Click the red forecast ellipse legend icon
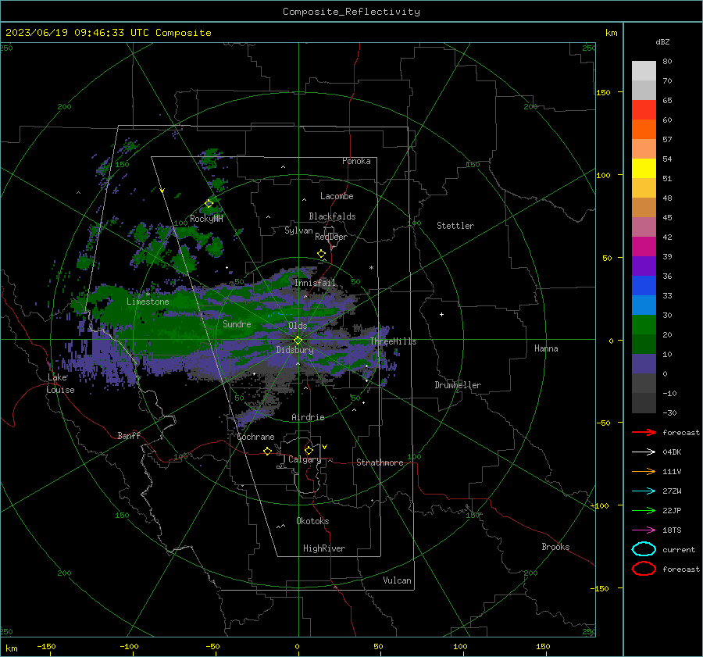703x657 pixels. (644, 569)
